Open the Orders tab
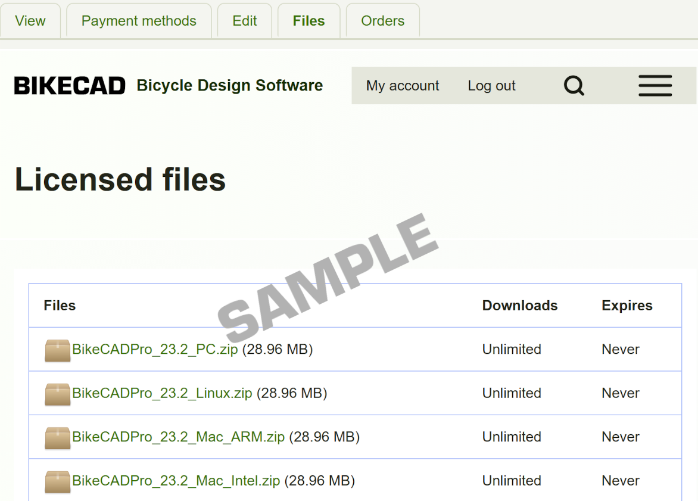The image size is (698, 501). pyautogui.click(x=383, y=20)
